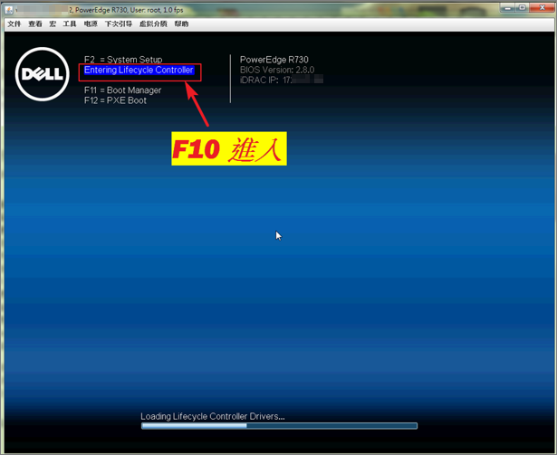Open the 工具 menu
557x455 pixels.
[70, 24]
